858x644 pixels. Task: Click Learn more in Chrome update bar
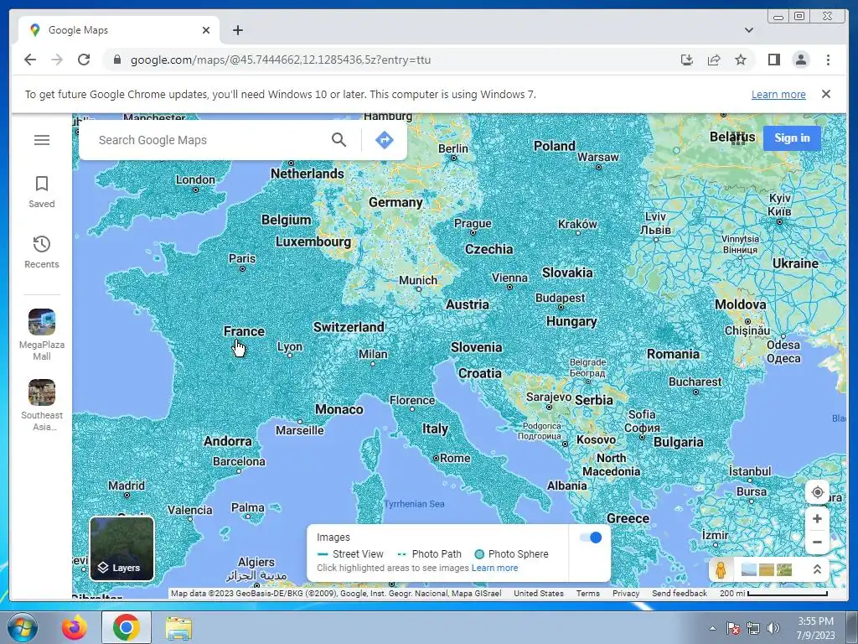778,94
